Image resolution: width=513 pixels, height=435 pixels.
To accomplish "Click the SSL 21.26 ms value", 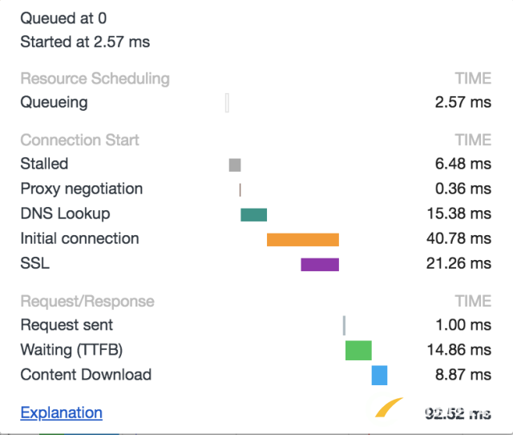I will (458, 264).
